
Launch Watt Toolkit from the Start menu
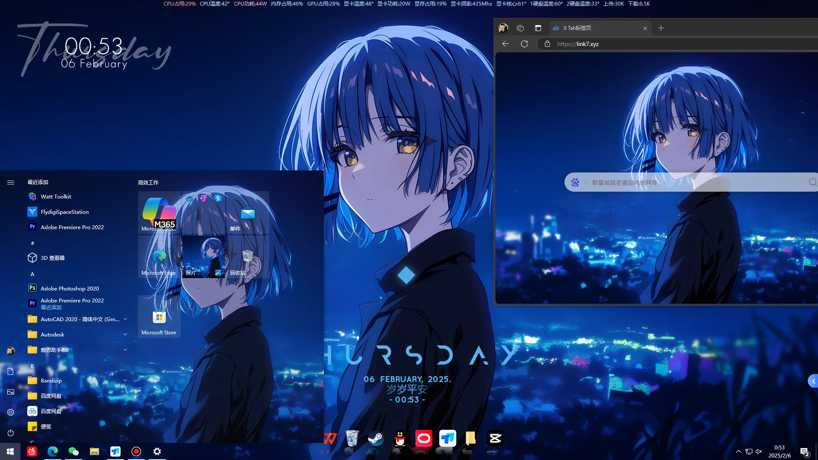[x=77, y=196]
